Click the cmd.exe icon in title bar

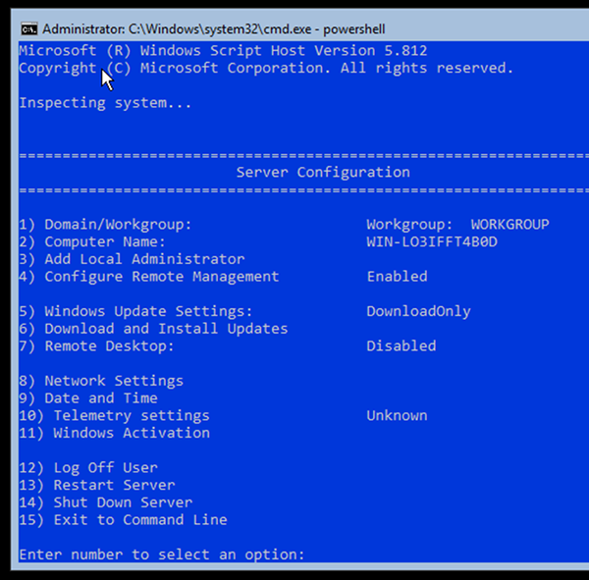28,28
